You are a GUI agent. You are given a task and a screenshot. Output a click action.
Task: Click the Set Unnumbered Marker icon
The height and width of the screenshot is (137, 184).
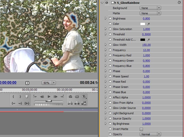[x=27, y=97]
